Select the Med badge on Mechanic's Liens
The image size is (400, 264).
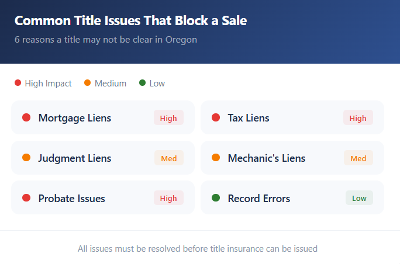[x=358, y=158]
